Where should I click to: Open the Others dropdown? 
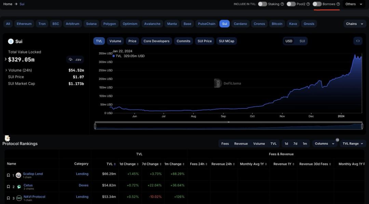pos(354,4)
